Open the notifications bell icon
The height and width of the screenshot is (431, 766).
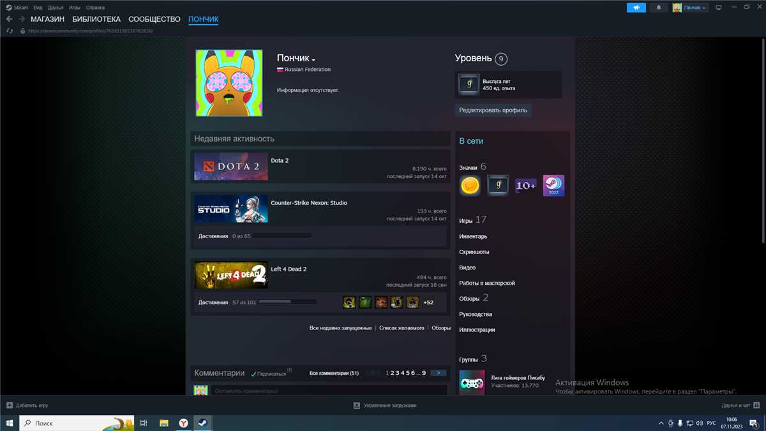click(x=659, y=8)
